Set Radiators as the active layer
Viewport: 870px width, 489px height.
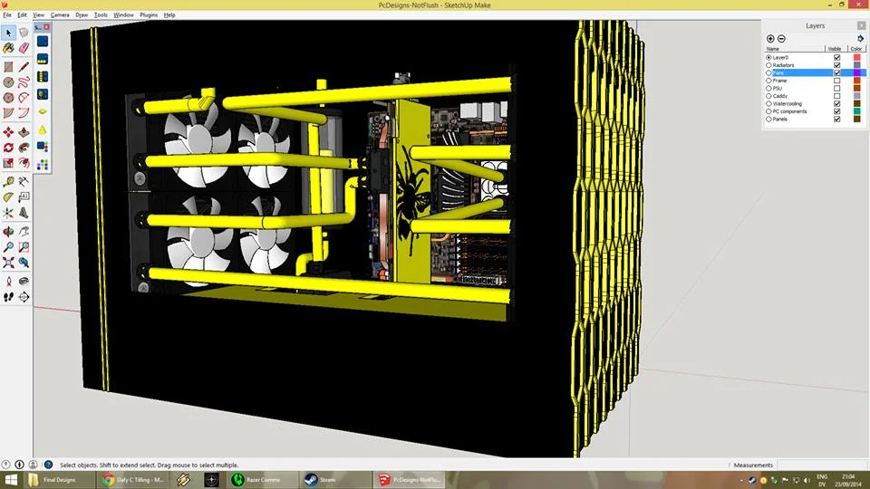[769, 65]
